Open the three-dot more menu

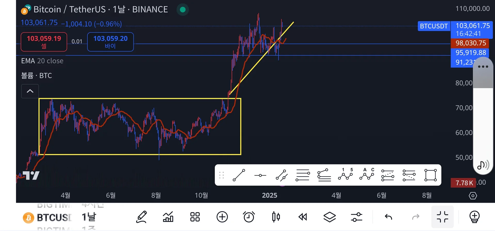pyautogui.click(x=483, y=67)
